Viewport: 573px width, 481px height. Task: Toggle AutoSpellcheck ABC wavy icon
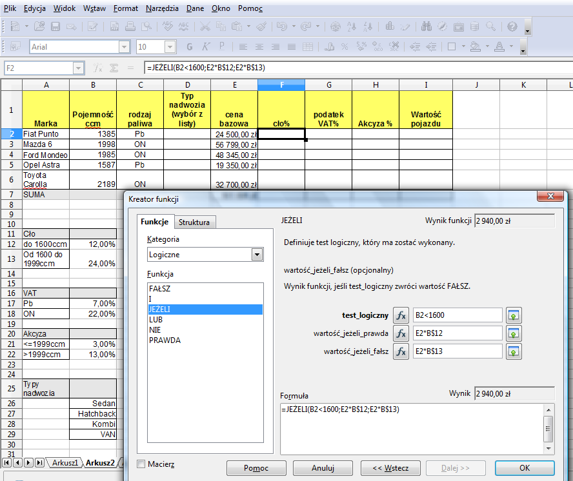(x=183, y=26)
